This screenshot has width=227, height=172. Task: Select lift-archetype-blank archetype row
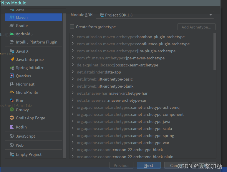(141, 86)
